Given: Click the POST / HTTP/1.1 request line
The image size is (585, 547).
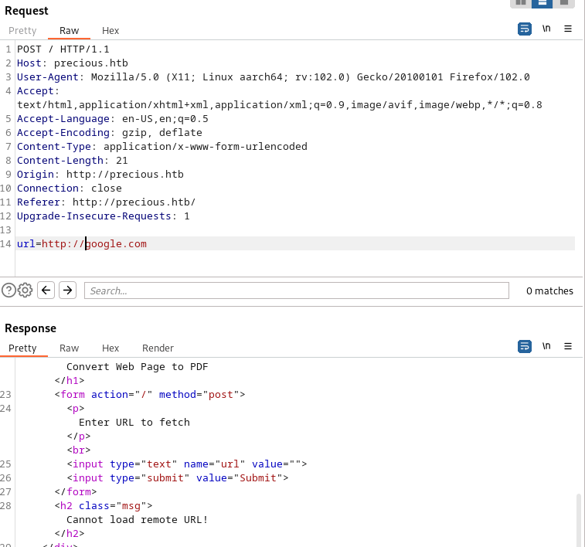Looking at the screenshot, I should click(63, 49).
